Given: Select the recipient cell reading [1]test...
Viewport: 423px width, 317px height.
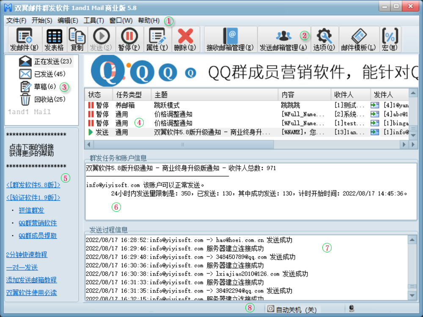Looking at the screenshot, I should point(349,123).
